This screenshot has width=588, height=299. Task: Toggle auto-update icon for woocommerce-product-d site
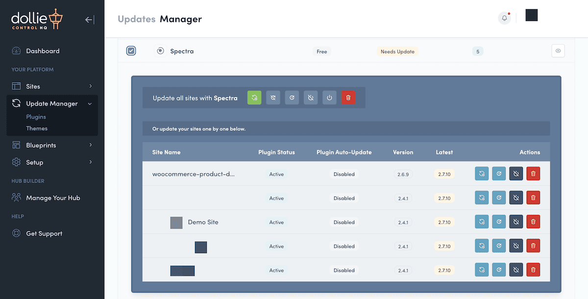pyautogui.click(x=499, y=173)
